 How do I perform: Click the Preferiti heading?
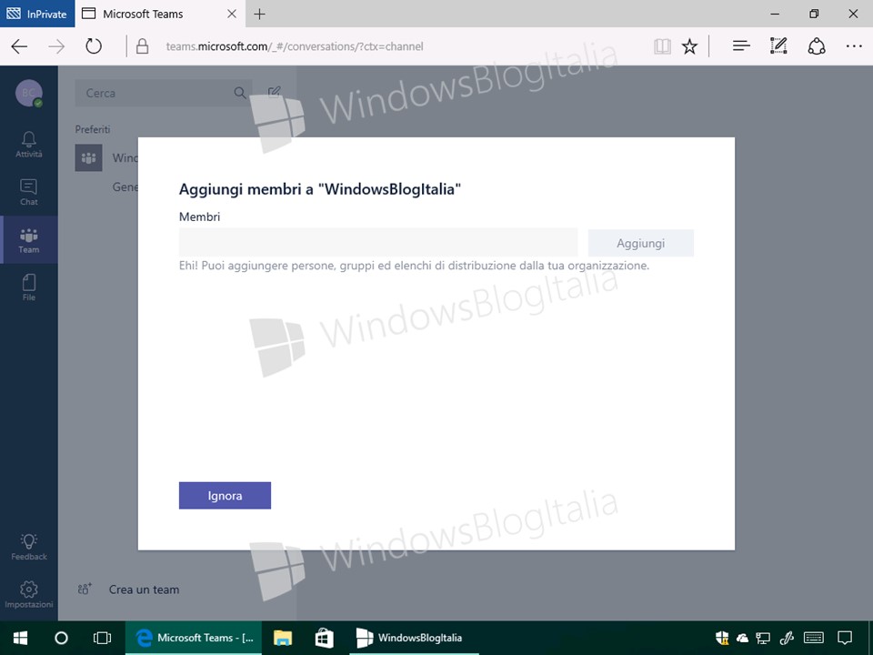coord(93,129)
